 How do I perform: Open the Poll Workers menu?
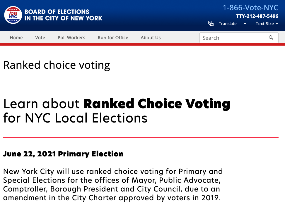click(71, 37)
